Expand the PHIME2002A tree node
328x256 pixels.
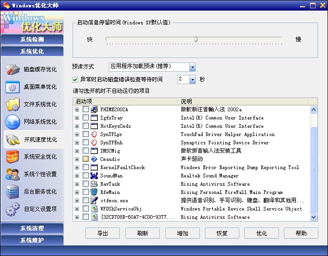[x=77, y=109]
